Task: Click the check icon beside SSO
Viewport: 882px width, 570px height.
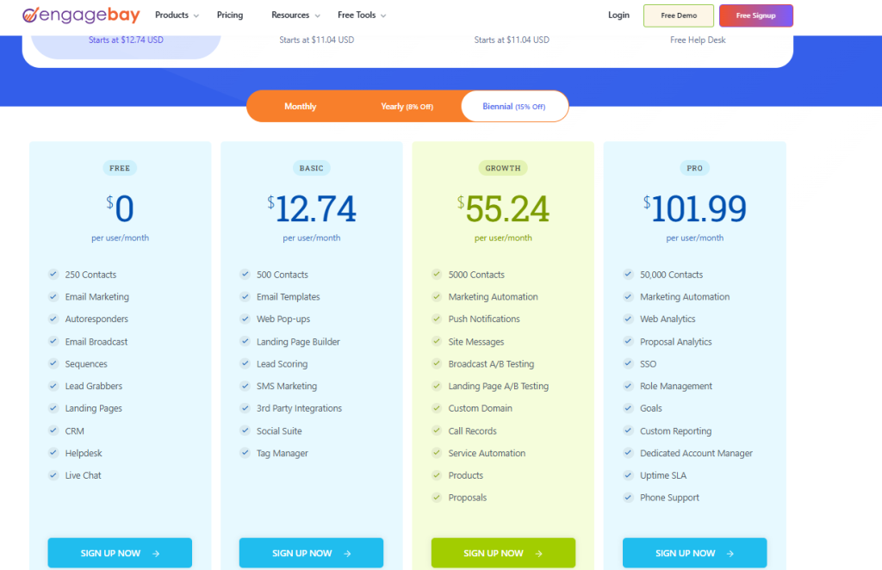Action: click(x=628, y=363)
